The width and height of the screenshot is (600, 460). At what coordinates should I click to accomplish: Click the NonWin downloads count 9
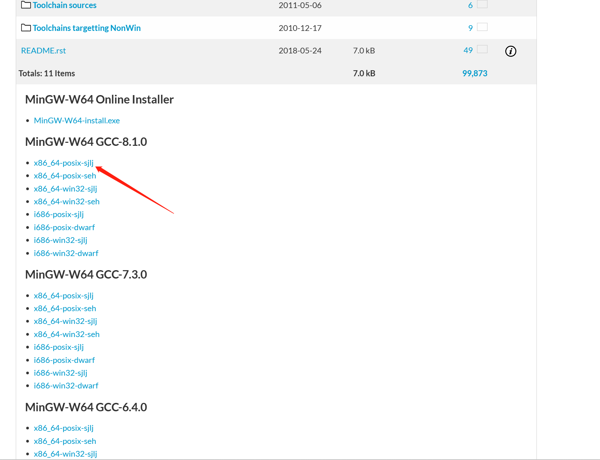(470, 28)
